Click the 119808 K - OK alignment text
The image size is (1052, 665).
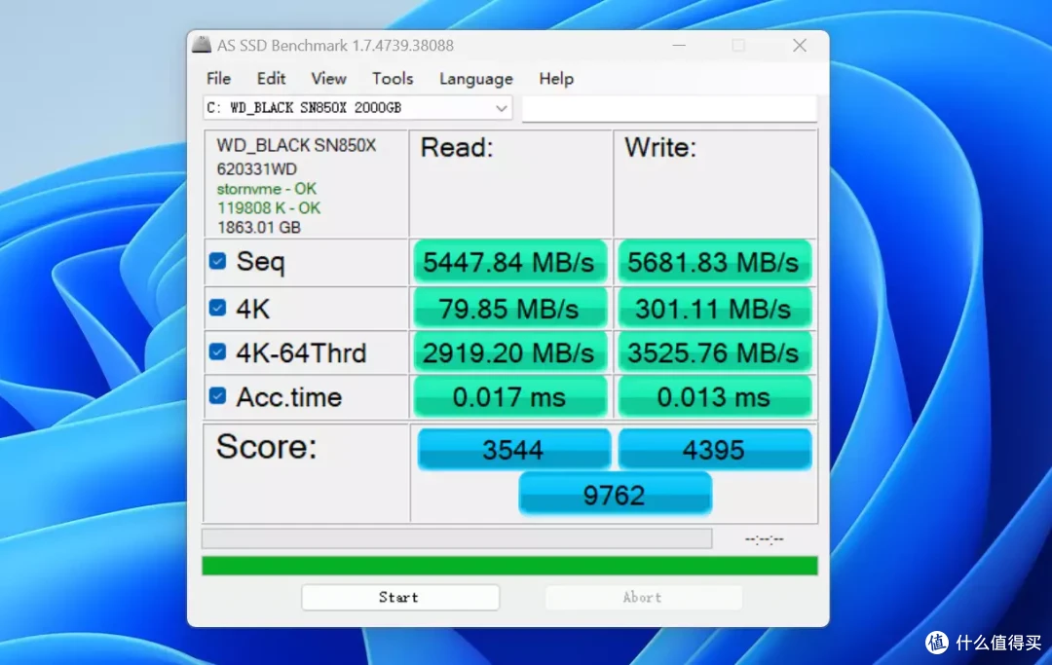[269, 208]
